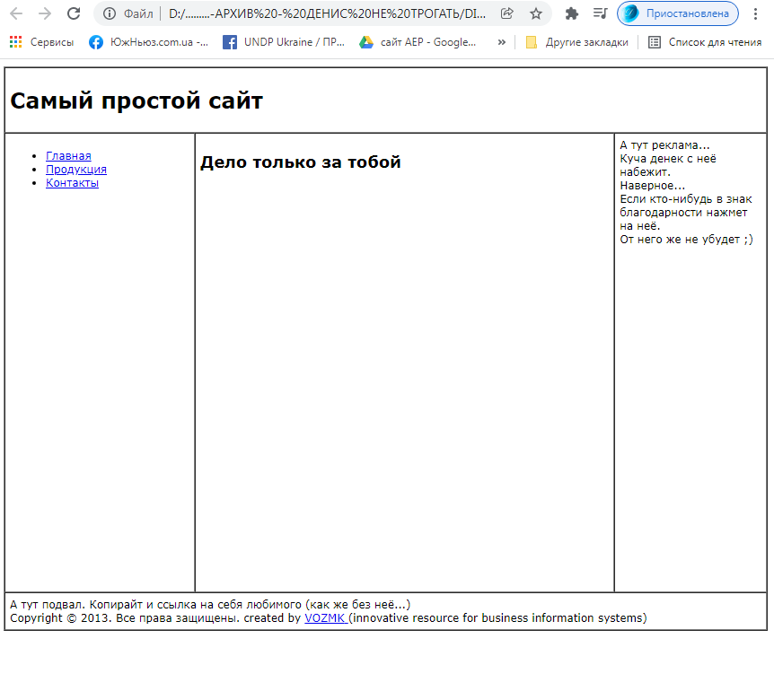Screen dimensions: 774x700
Task: Open the Chrome three-dot menu
Action: click(755, 13)
